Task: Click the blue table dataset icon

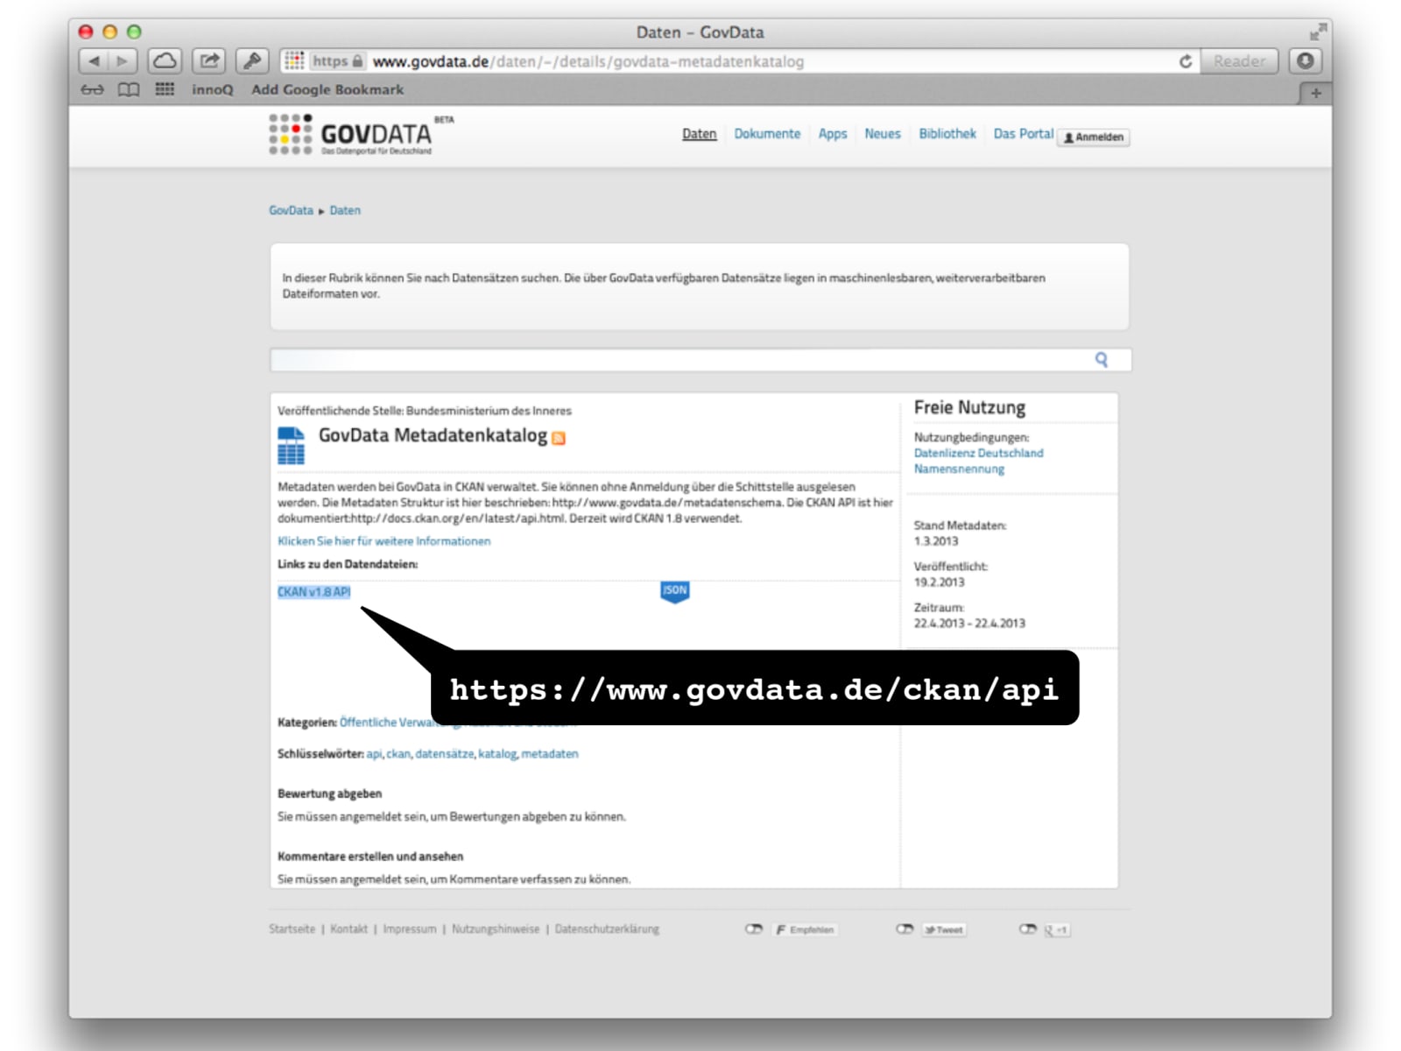Action: pyautogui.click(x=291, y=445)
